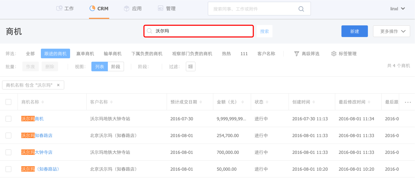Select the 热热 filter
This screenshot has width=415, height=196.
(x=226, y=53)
